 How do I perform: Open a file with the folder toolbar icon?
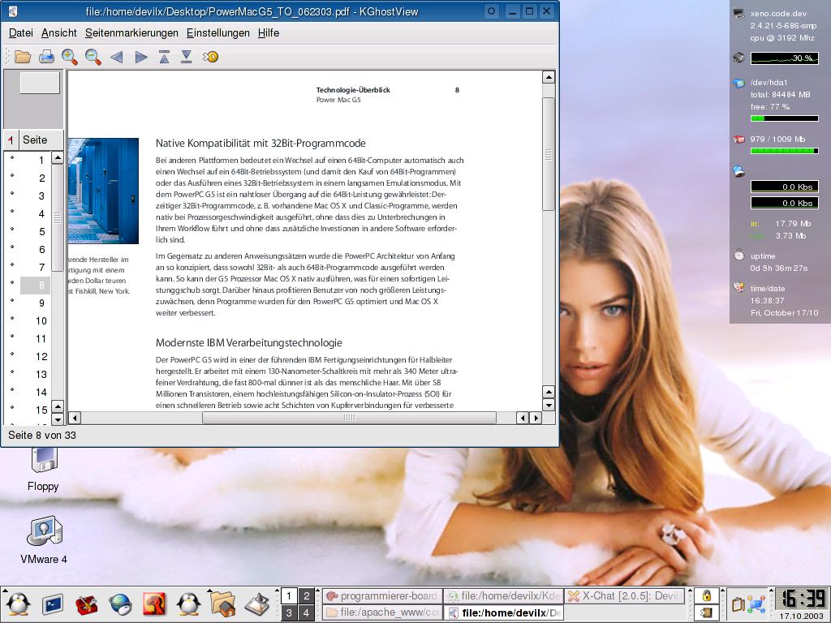[22, 57]
